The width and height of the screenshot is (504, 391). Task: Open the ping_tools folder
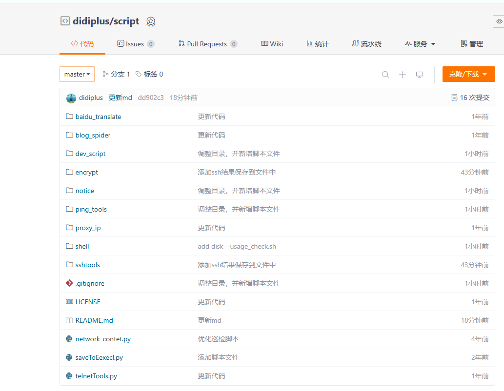(x=91, y=210)
